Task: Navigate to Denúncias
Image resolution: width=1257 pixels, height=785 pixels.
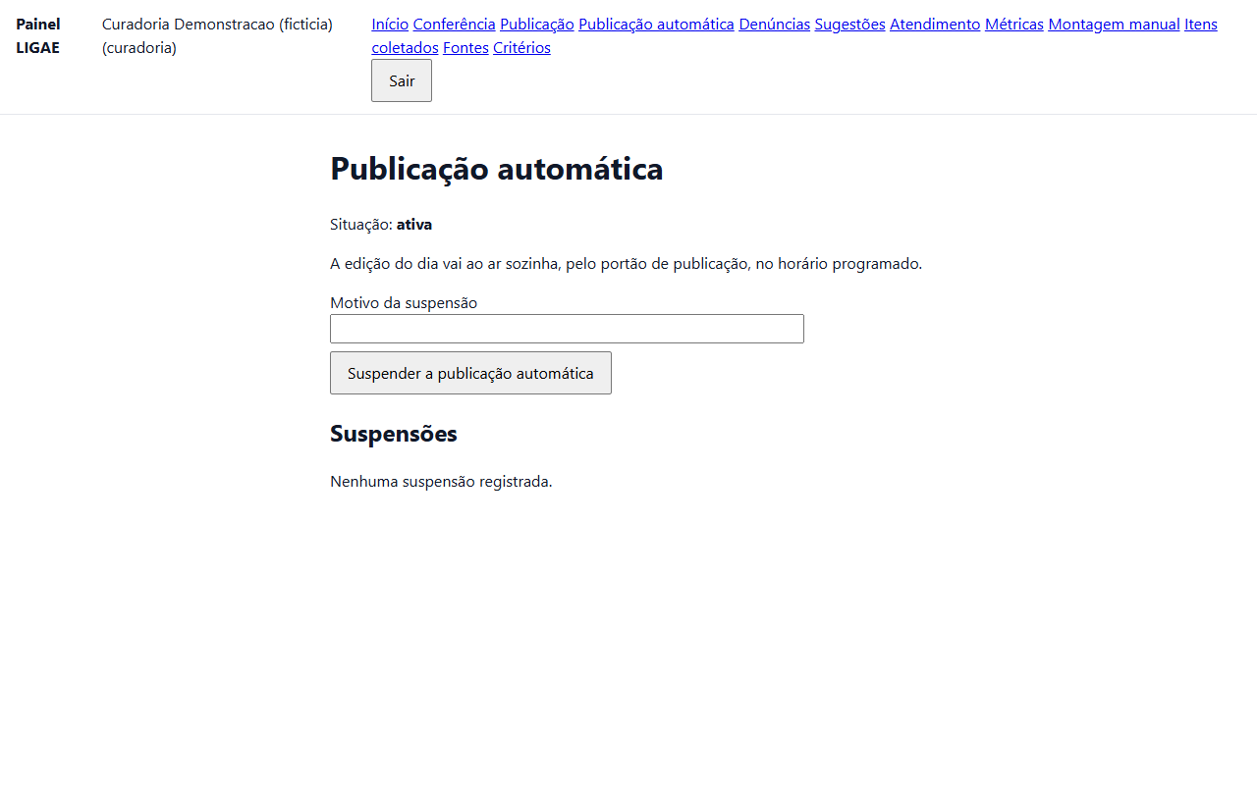Action: click(775, 25)
